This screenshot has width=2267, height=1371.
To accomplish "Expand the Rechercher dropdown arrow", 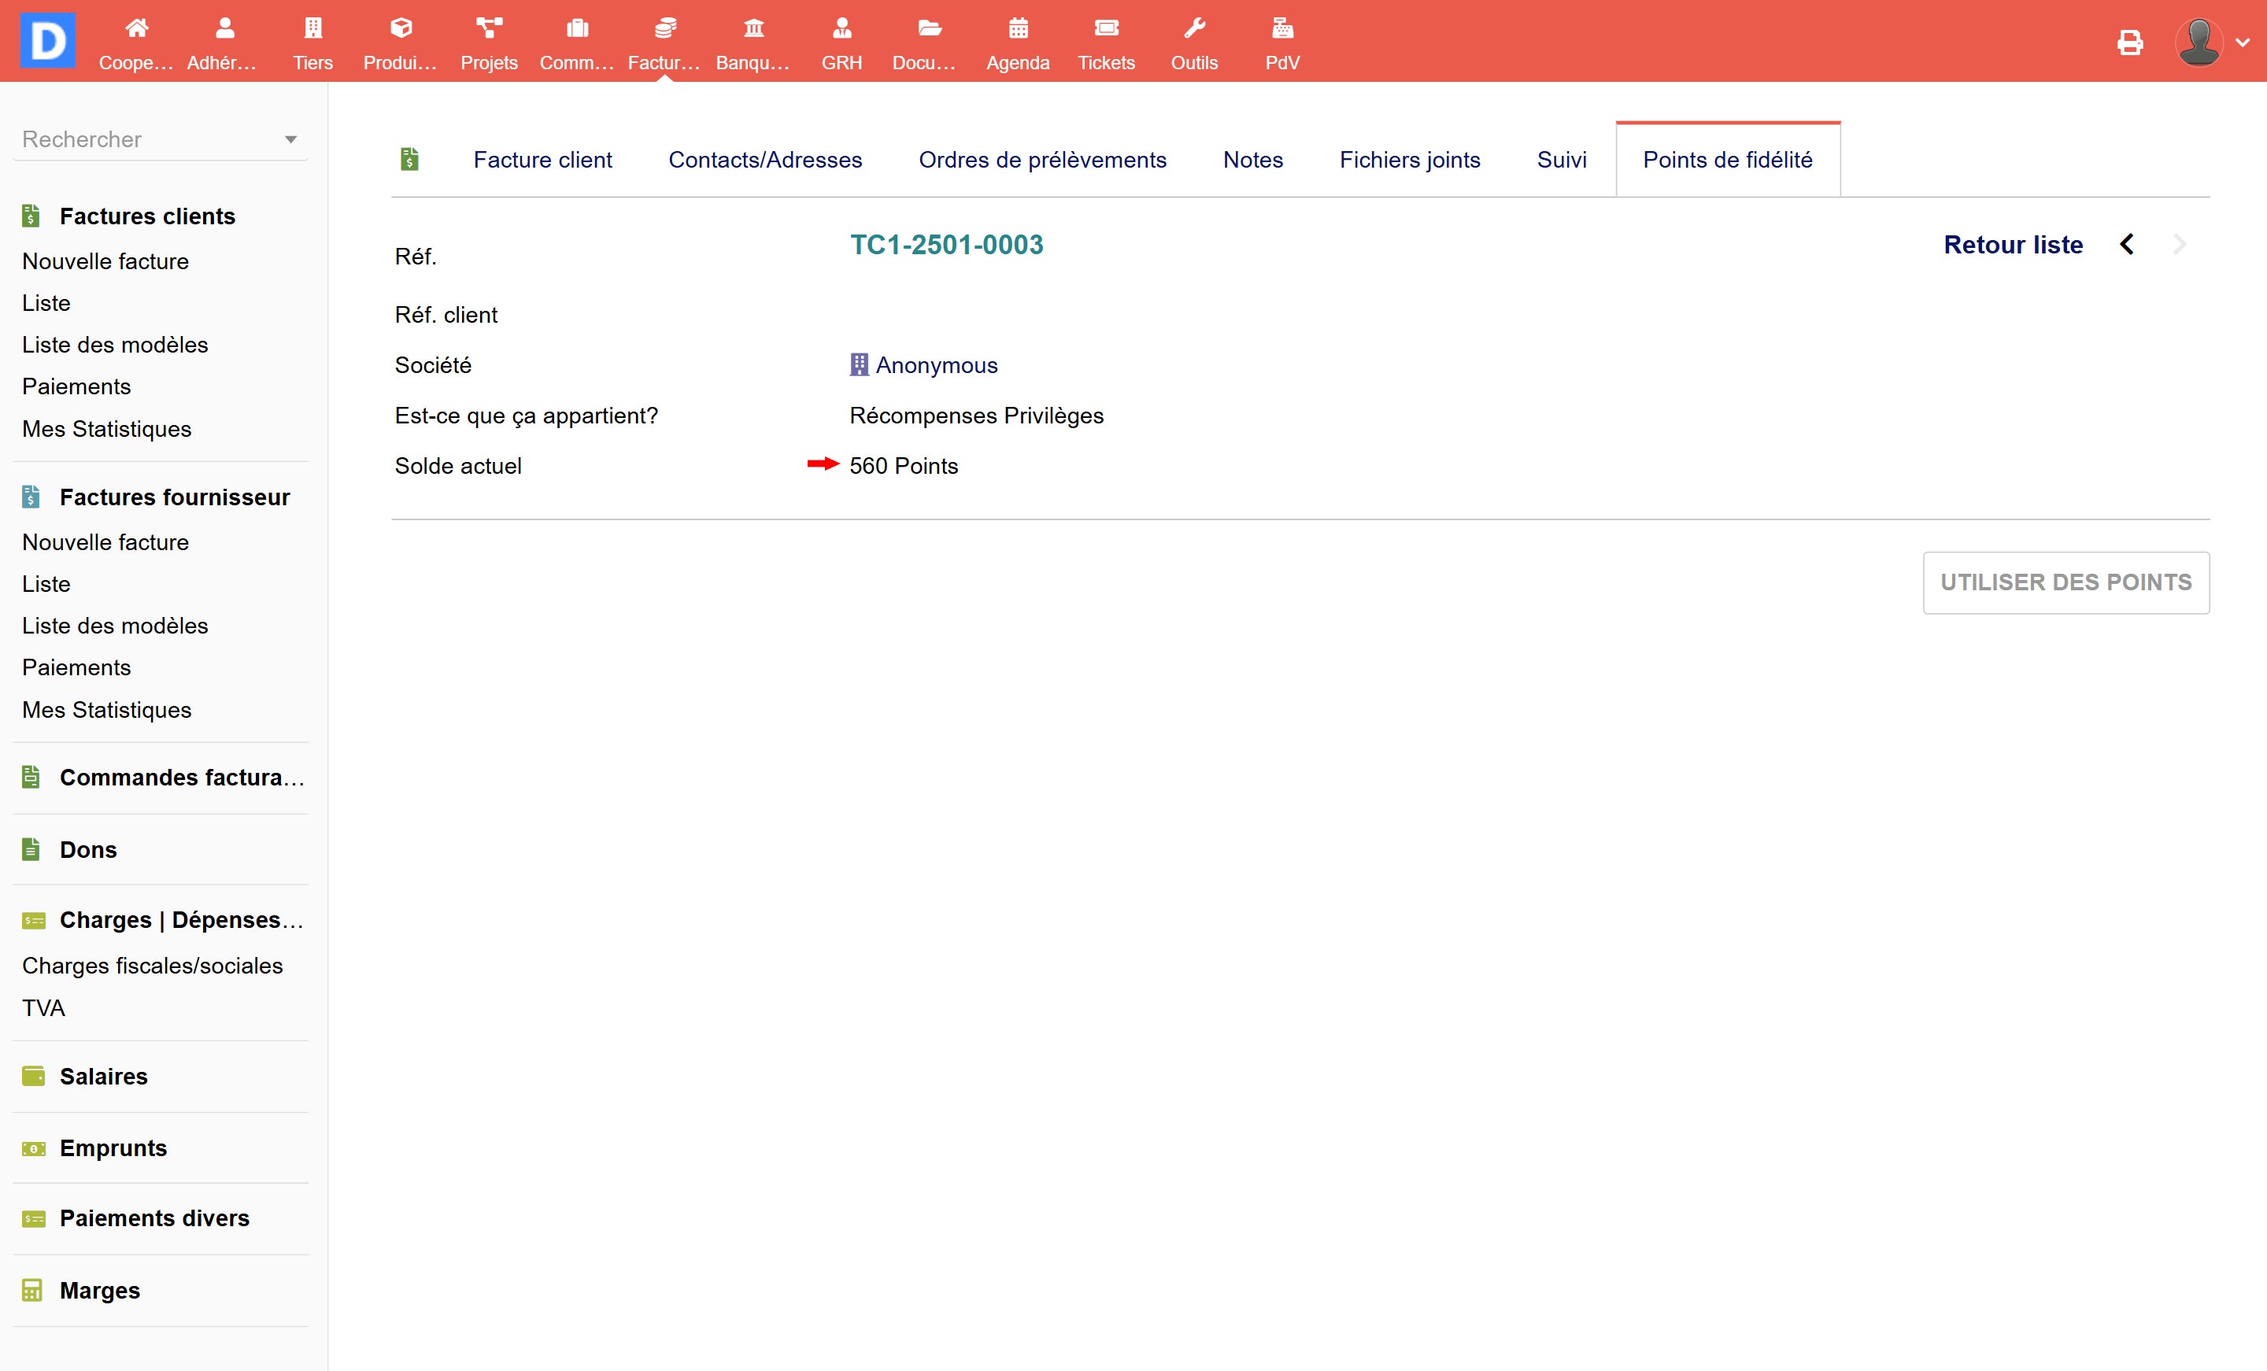I will click(x=290, y=140).
